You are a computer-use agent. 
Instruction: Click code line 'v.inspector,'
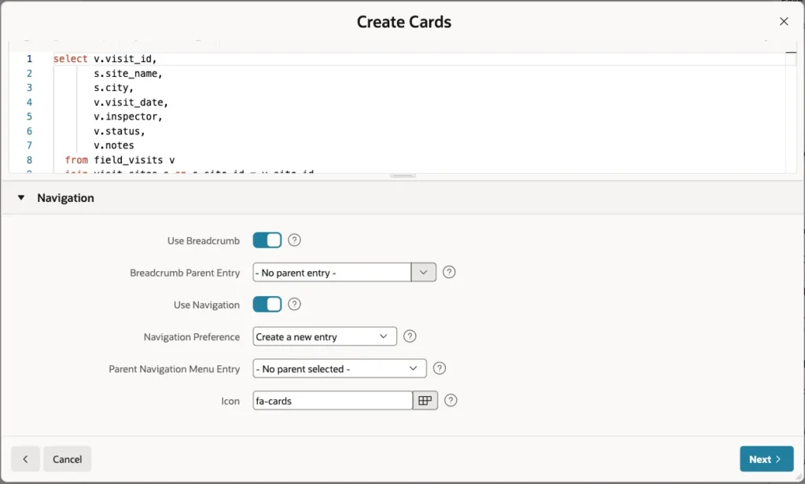pos(128,116)
